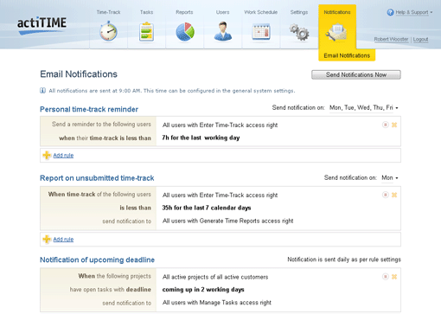This screenshot has width=441, height=314.
Task: Switch to the Tasks tab label
Action: tap(146, 12)
